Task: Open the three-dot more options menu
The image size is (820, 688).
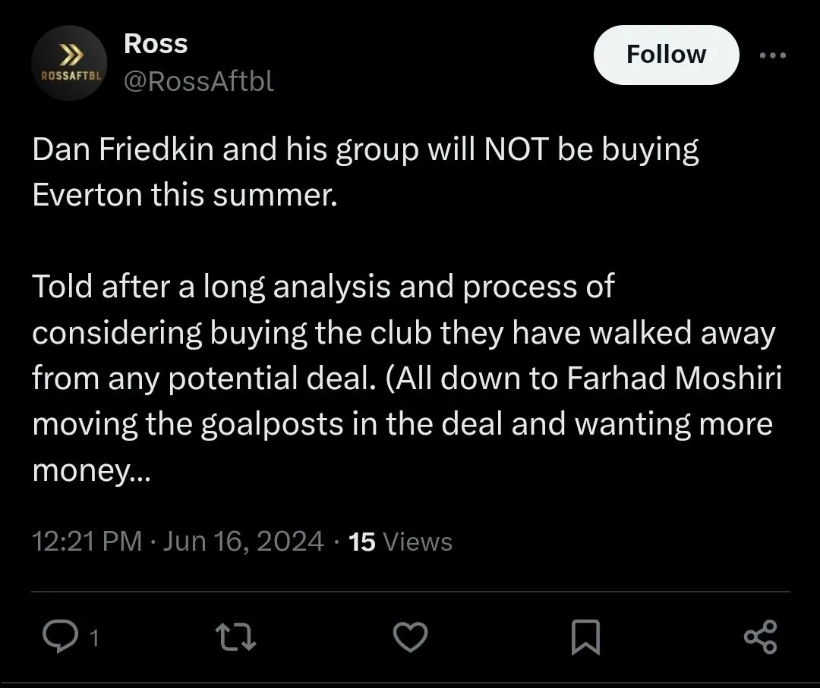Action: 773,55
